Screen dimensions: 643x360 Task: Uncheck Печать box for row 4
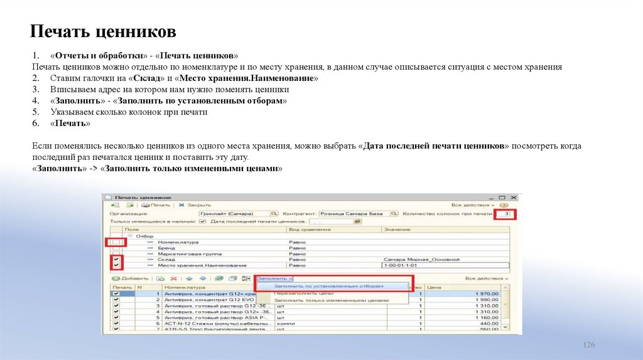[116, 312]
